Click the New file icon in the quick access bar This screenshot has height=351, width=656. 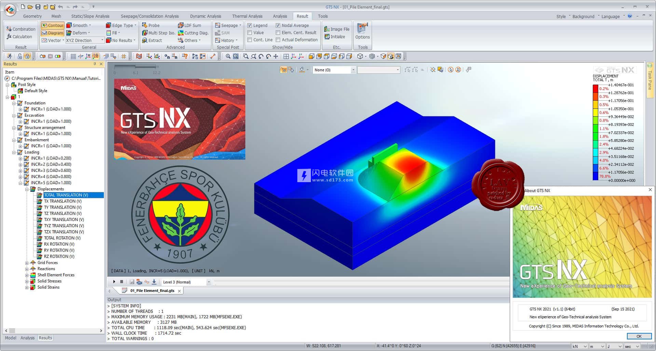(x=23, y=7)
